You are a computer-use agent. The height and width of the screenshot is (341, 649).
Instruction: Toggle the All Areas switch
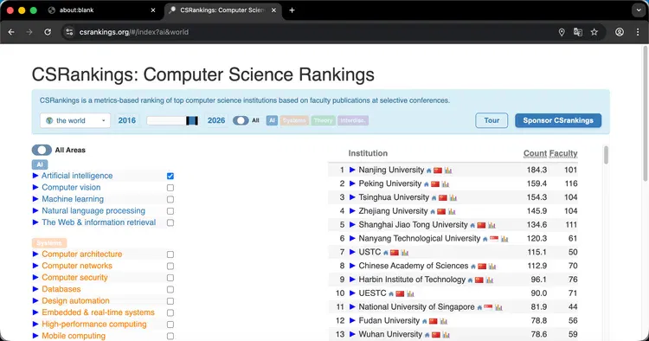click(x=42, y=150)
